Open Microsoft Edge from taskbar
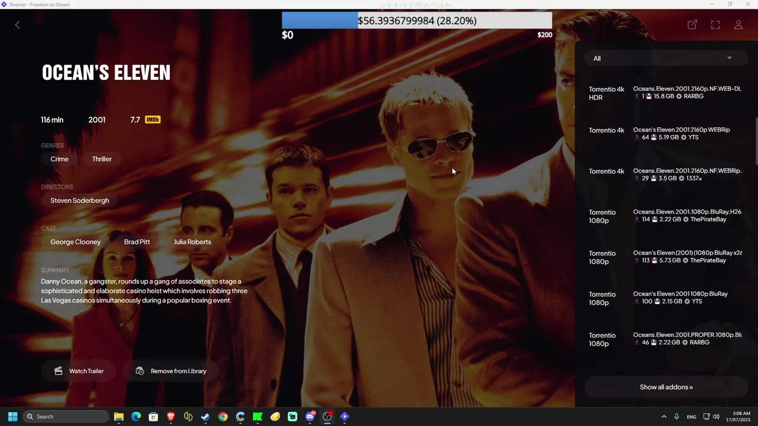The width and height of the screenshot is (758, 426). [136, 417]
